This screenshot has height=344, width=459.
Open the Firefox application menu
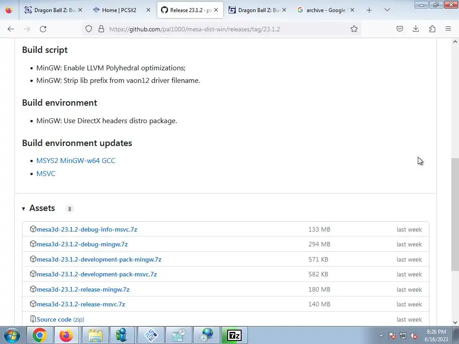coord(448,29)
